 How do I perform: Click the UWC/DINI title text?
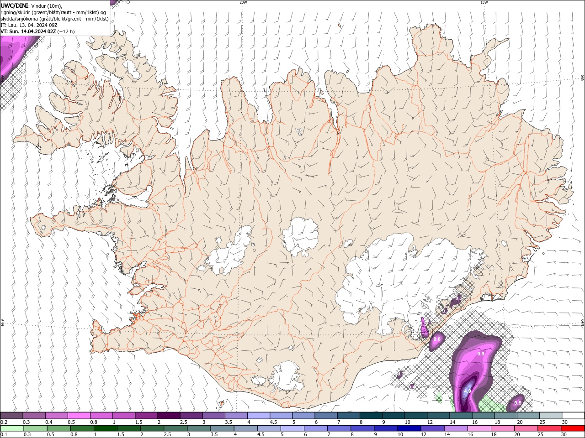[14, 5]
